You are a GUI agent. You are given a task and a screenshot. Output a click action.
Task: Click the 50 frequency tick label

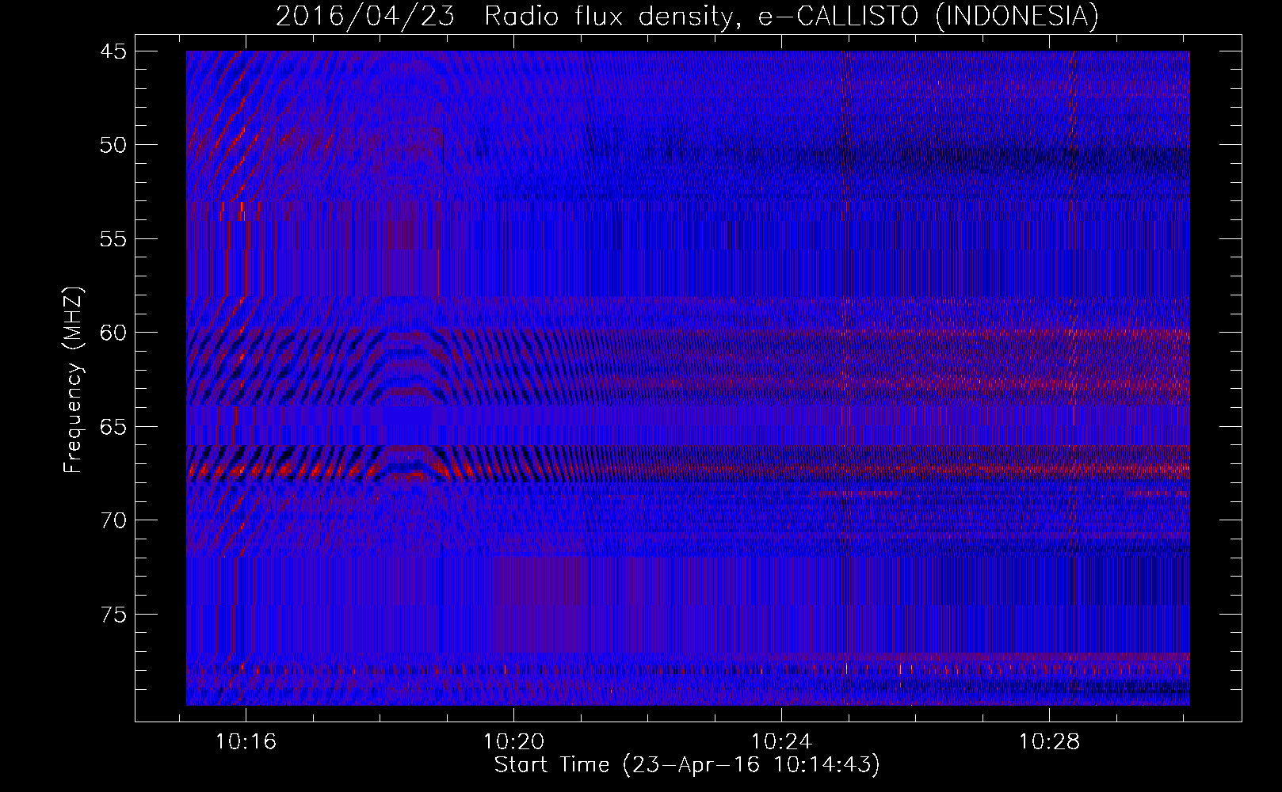(x=113, y=145)
